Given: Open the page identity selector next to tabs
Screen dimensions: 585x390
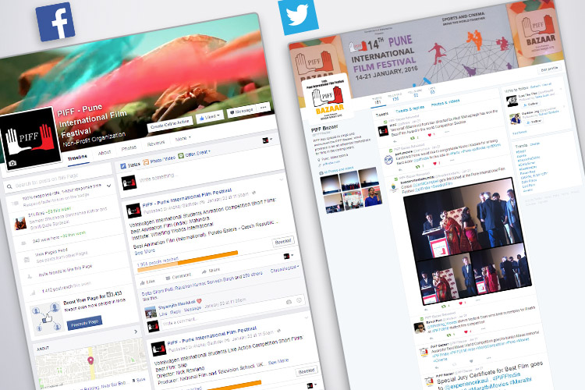Looking at the screenshot, I should (x=267, y=140).
